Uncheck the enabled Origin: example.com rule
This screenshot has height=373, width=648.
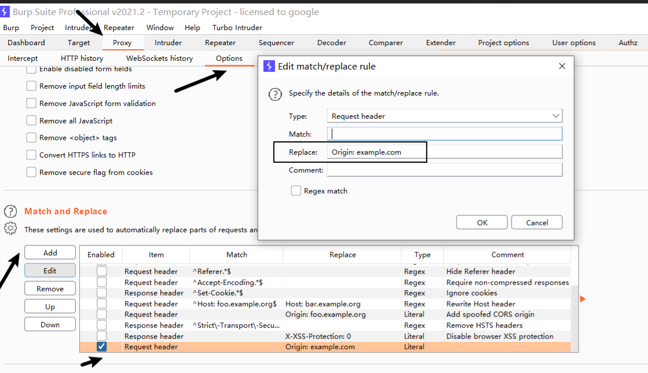point(101,346)
